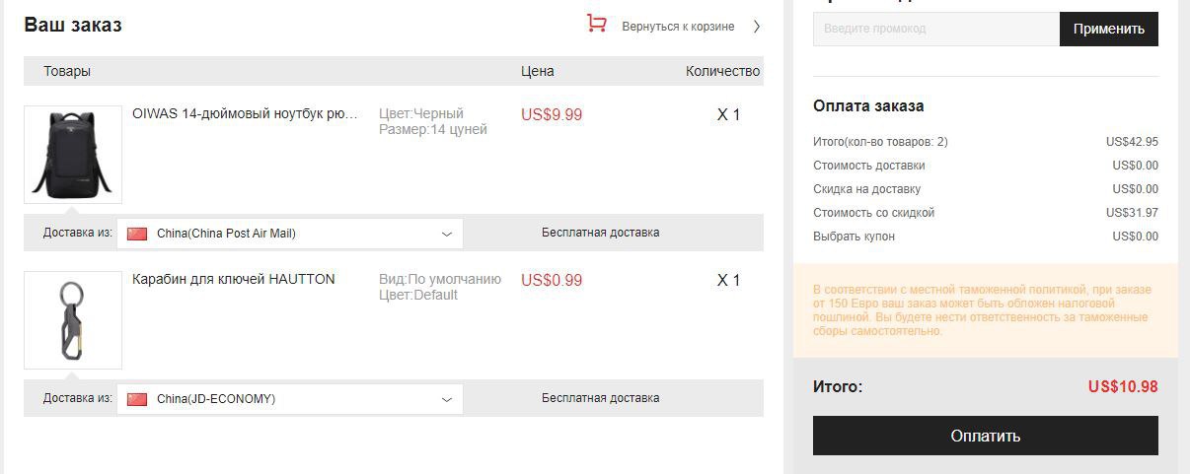Open the Карабин для ключей HAUTTON title
The height and width of the screenshot is (474, 1190).
click(234, 279)
